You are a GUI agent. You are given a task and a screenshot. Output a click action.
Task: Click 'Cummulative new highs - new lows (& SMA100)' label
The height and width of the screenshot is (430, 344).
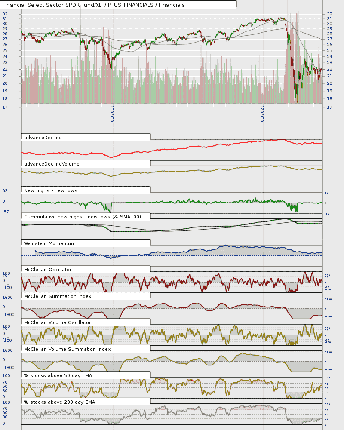coord(83,217)
